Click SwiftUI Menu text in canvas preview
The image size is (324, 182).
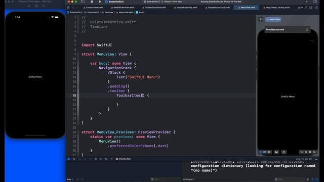tap(288, 97)
